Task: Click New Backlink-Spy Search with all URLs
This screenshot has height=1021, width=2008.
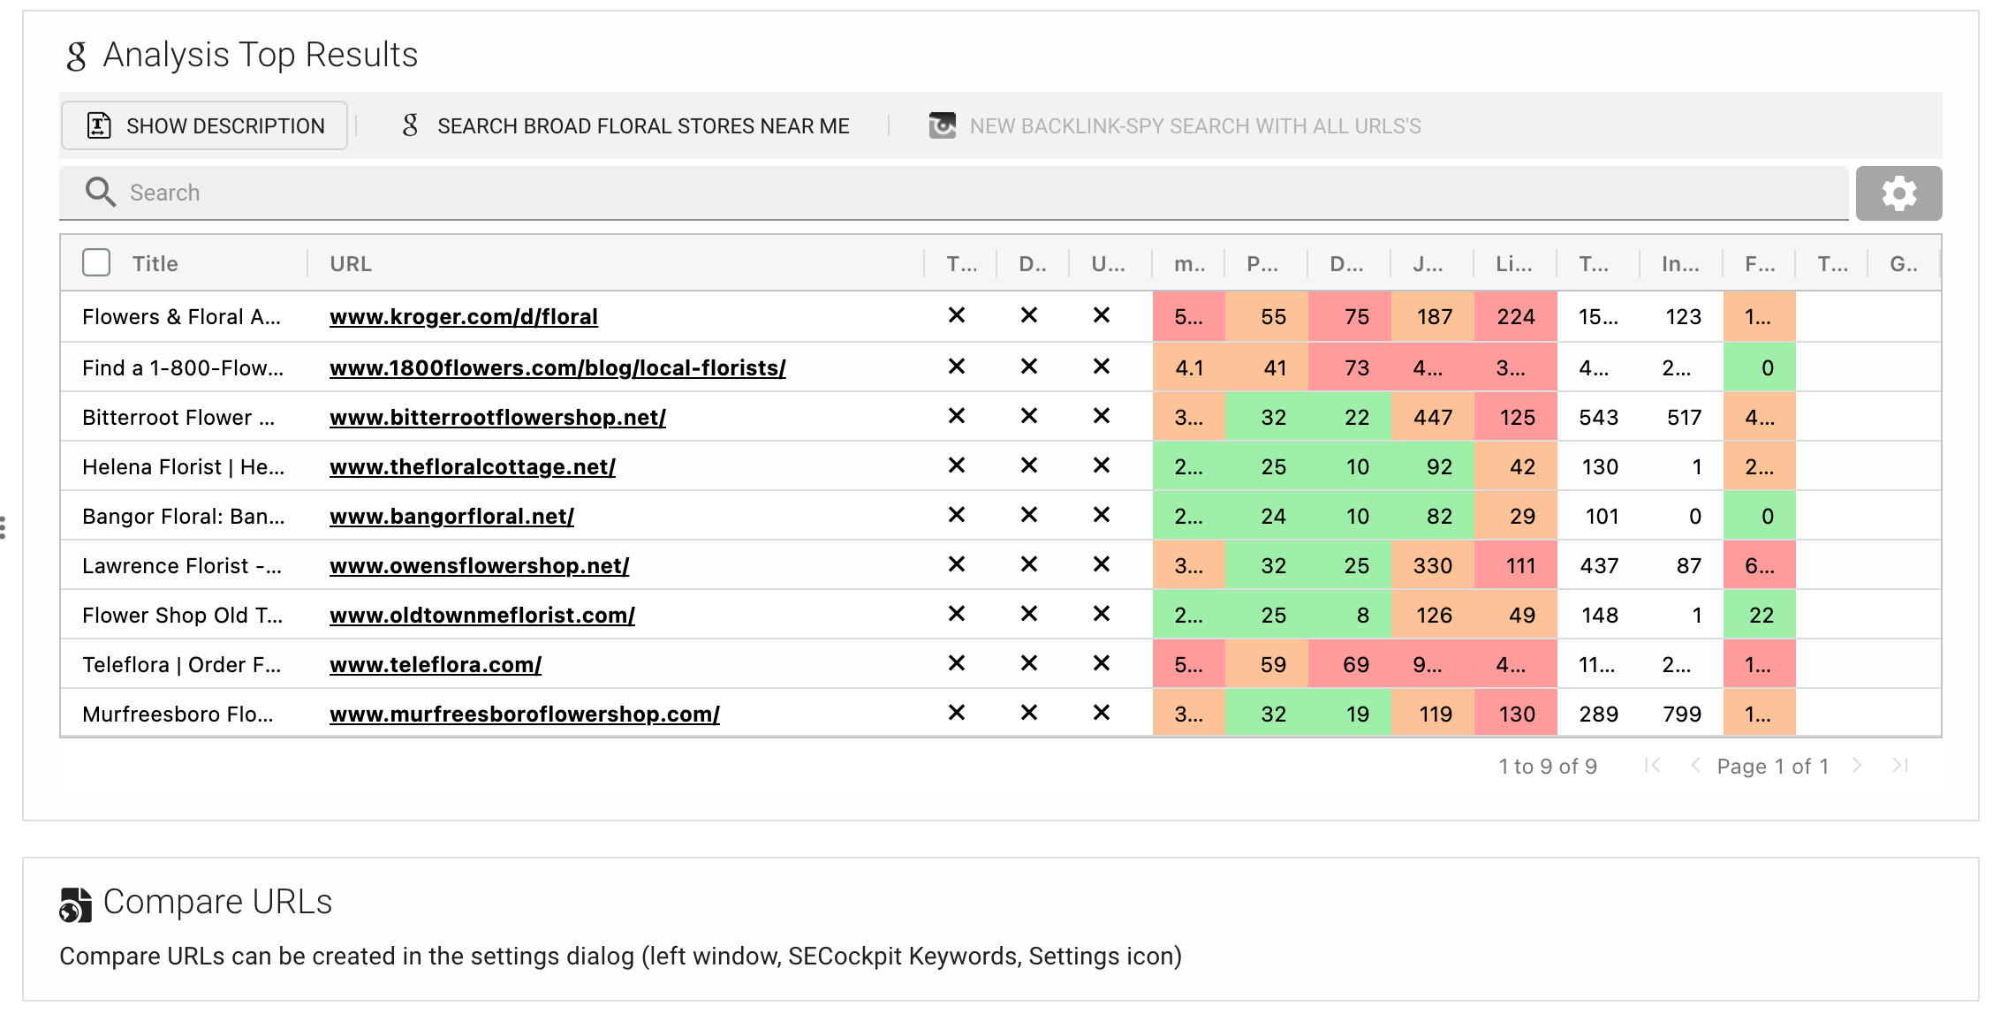Action: [1175, 125]
